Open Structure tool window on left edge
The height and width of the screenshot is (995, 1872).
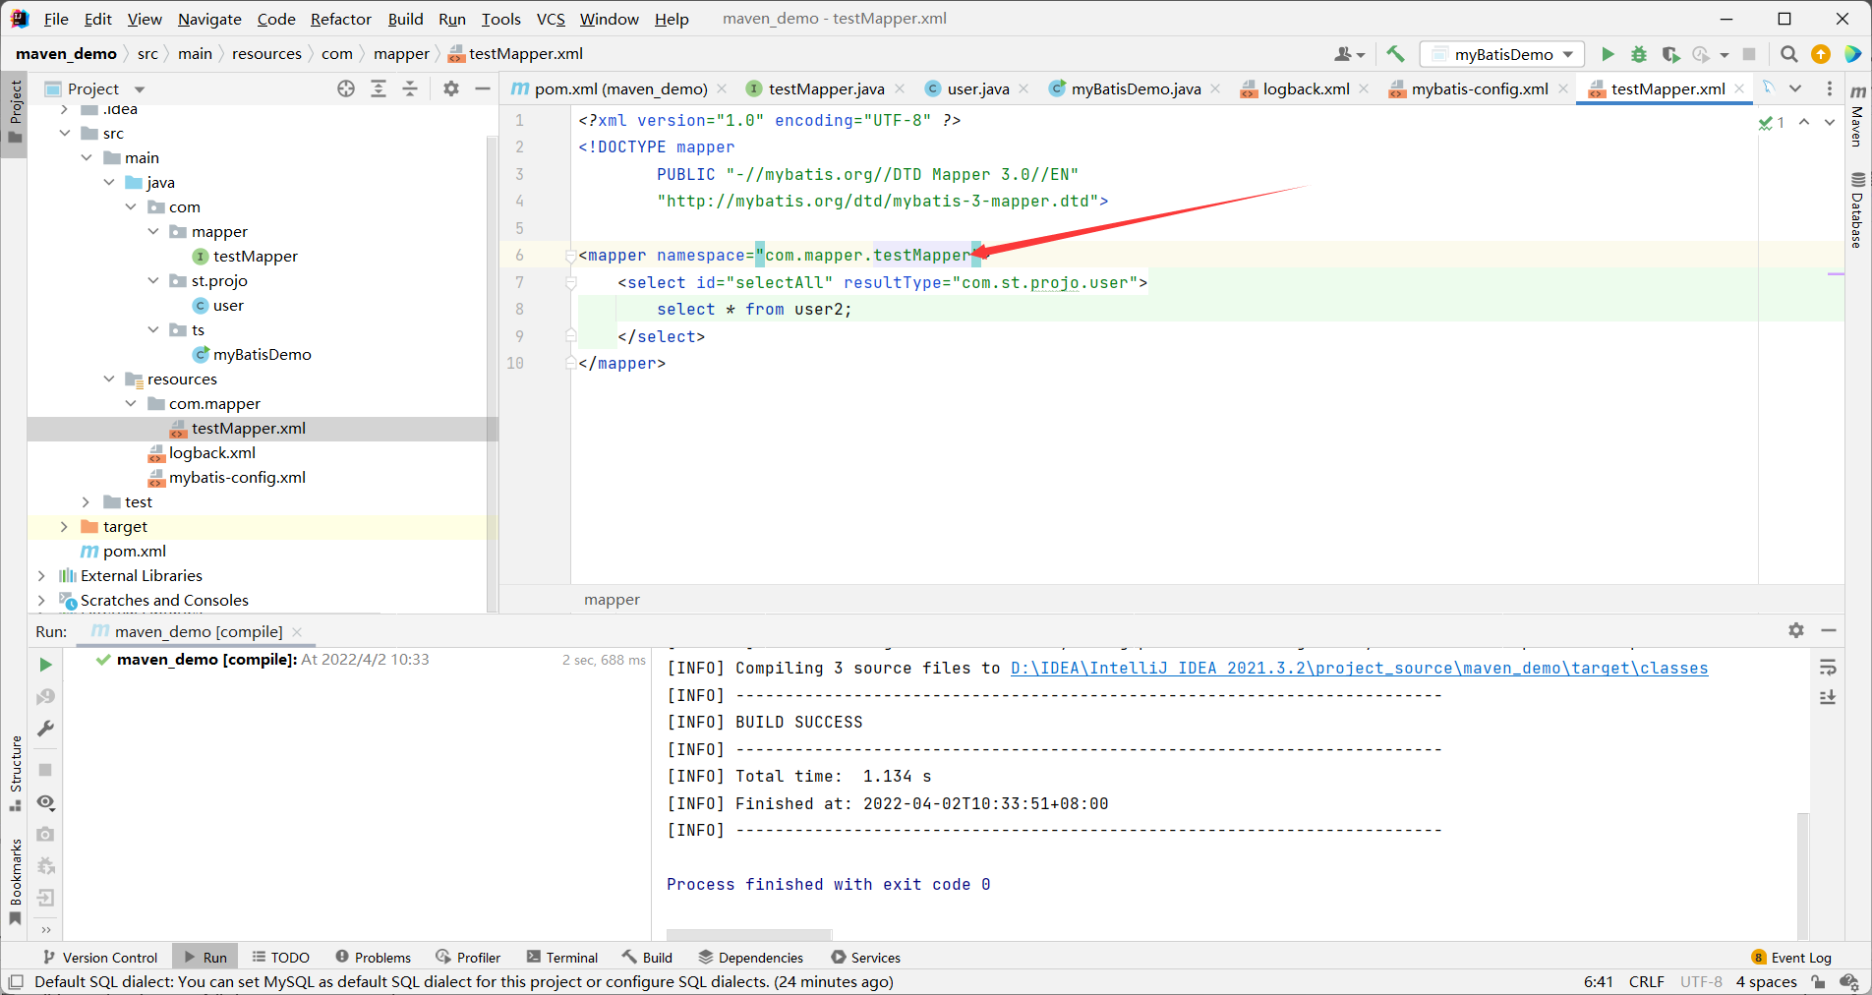coord(16,774)
